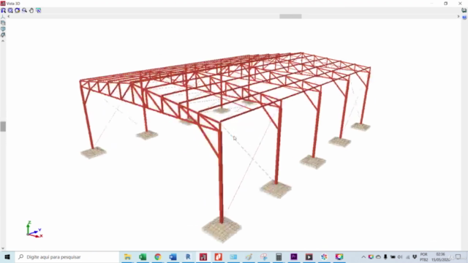Click the fourth left sidebar icon
The height and width of the screenshot is (263, 468).
point(3,35)
